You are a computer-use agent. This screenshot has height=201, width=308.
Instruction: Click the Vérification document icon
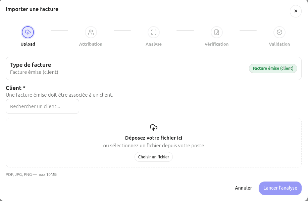pyautogui.click(x=216, y=32)
